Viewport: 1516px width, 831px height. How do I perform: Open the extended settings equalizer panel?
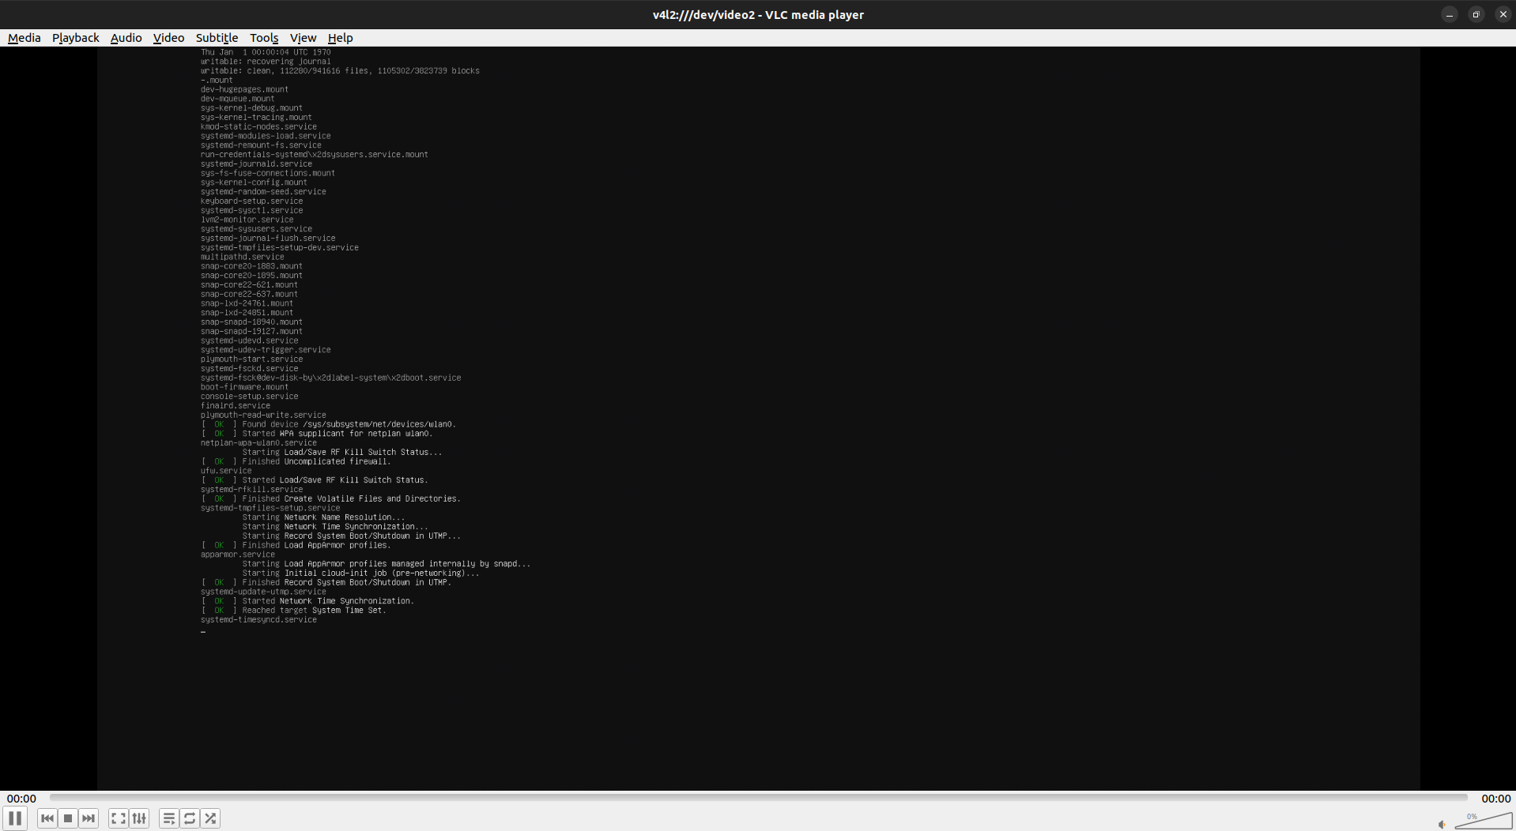coord(138,818)
